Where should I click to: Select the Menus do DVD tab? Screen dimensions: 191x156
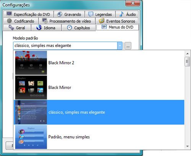tap(117, 27)
